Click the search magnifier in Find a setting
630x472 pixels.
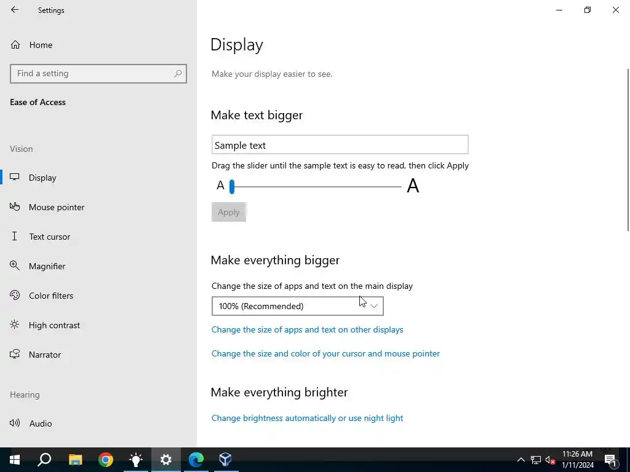click(178, 74)
